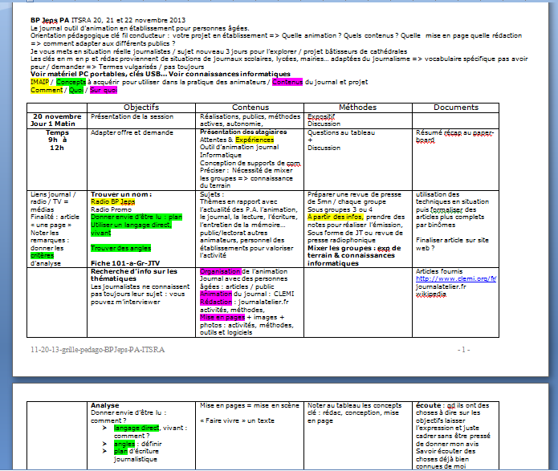Click the arrow bullet before 'angles : définir'

click(x=105, y=441)
